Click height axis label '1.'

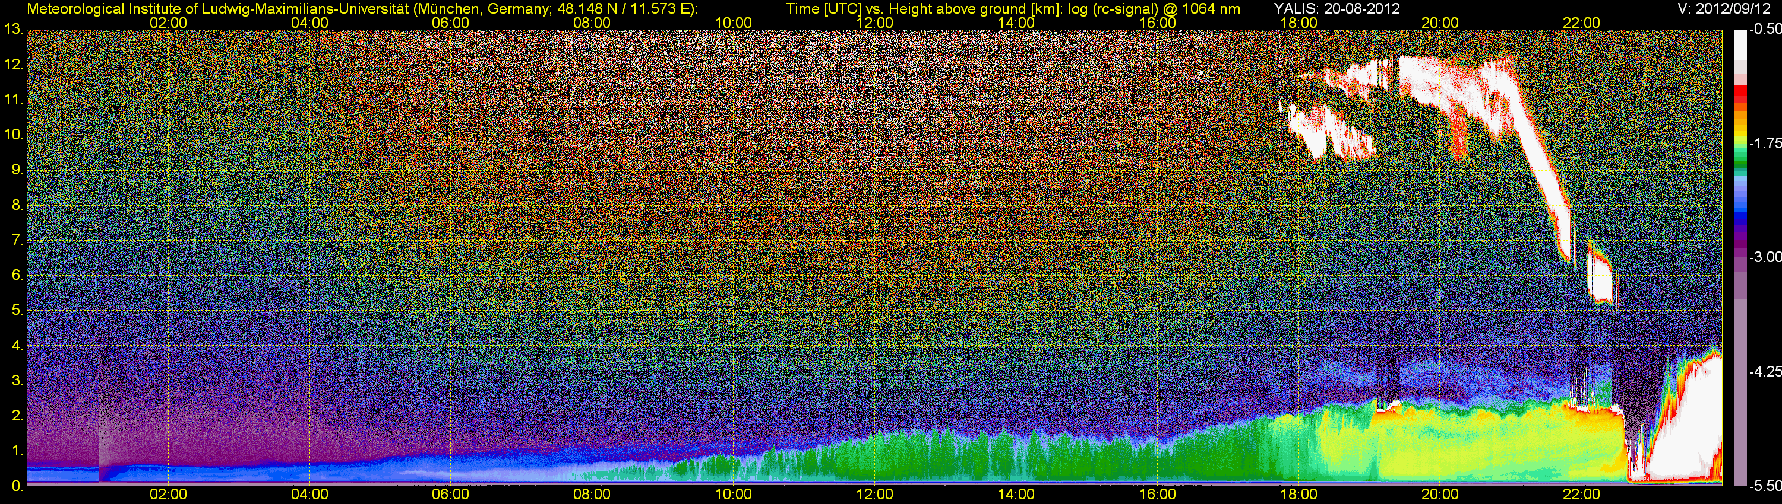(x=17, y=451)
